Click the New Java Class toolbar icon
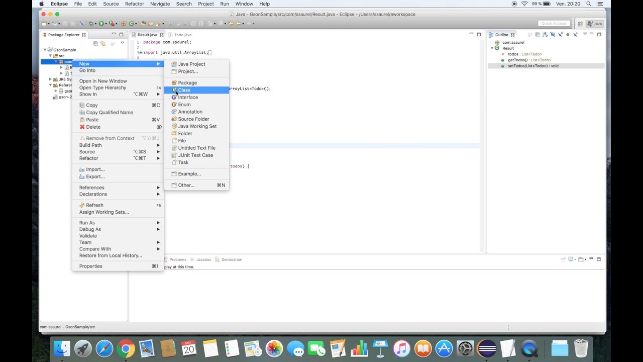 pos(132,24)
